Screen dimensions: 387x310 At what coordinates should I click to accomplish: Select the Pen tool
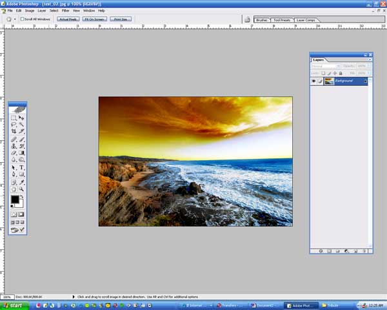pos(14,174)
